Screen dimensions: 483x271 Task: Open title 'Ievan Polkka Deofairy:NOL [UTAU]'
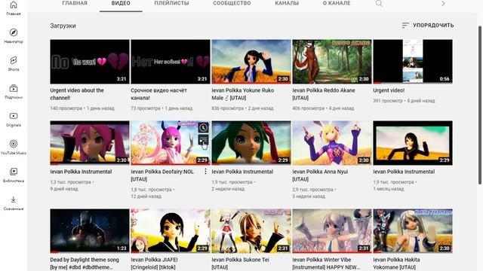coord(162,175)
